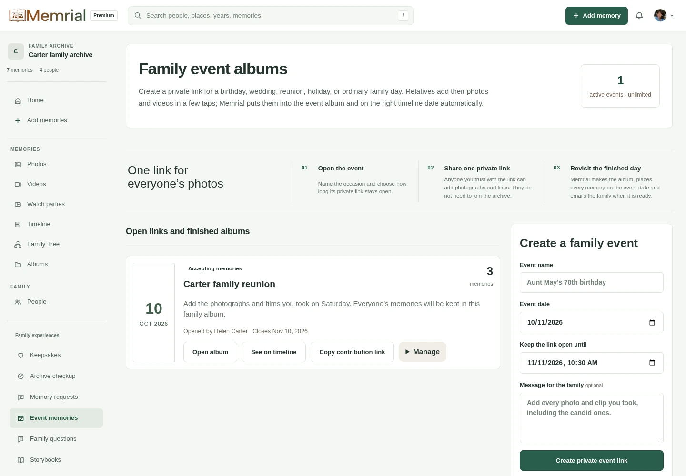Click the Albums folder icon

click(18, 264)
